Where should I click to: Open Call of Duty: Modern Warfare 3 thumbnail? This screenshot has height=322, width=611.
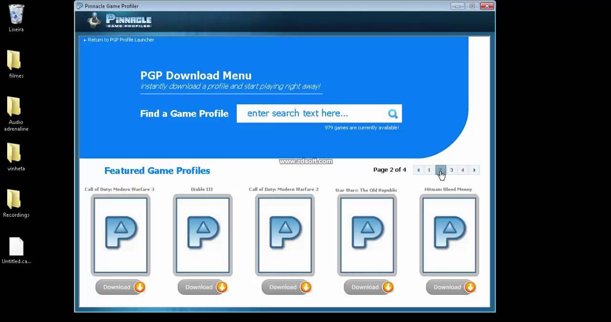pyautogui.click(x=120, y=235)
